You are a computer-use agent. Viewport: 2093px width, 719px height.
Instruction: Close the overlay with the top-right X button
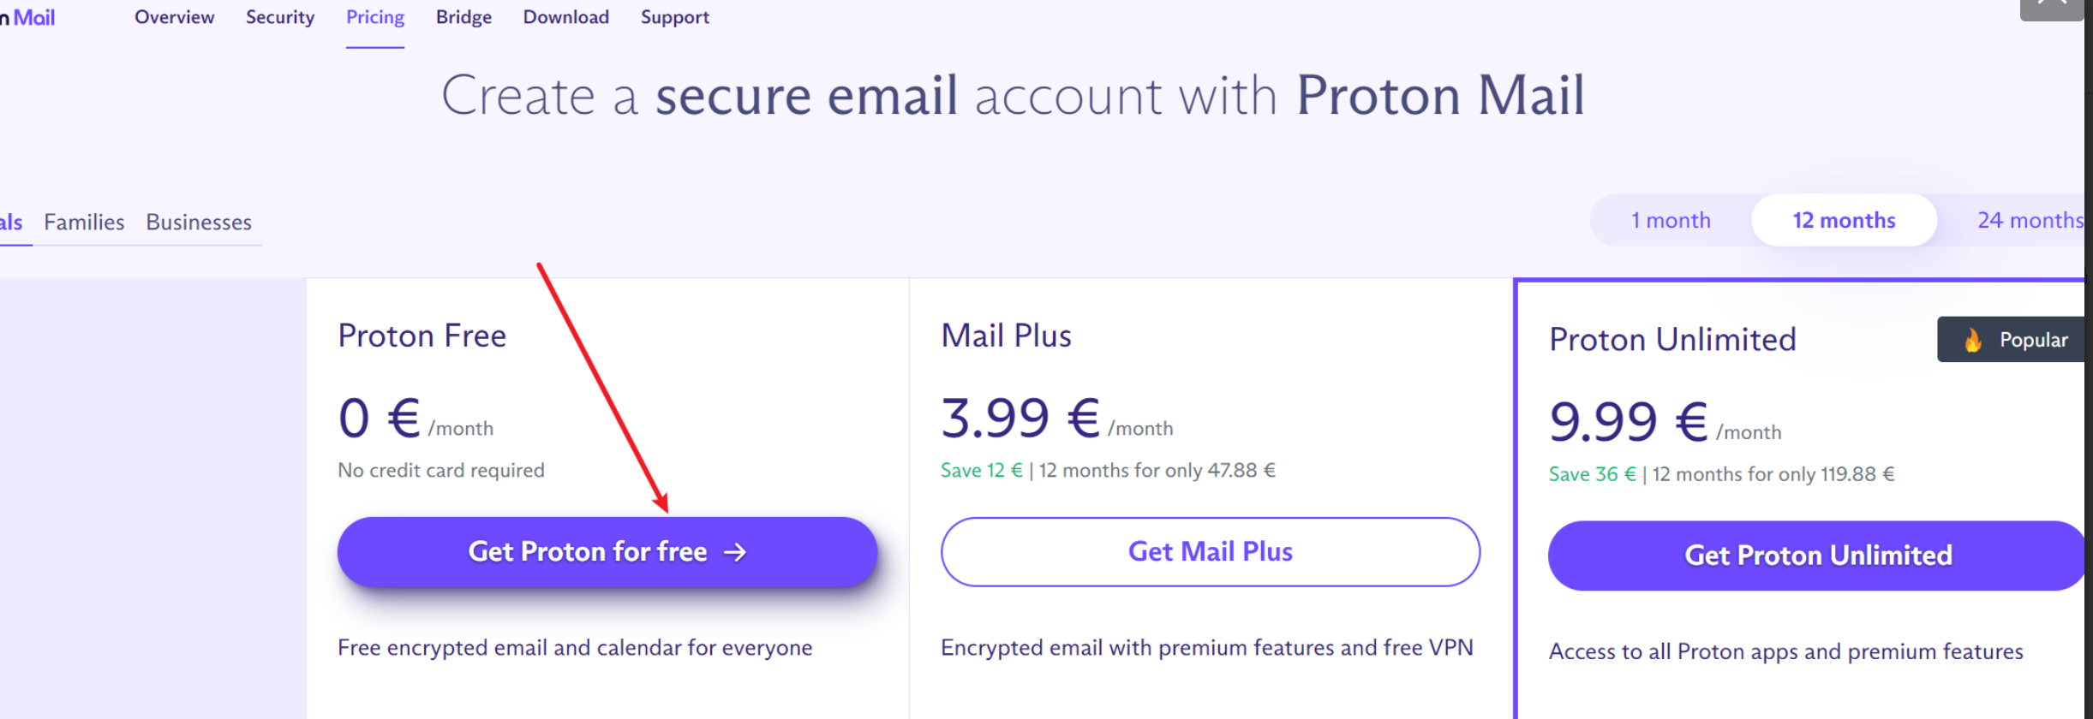point(2052,7)
